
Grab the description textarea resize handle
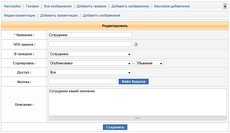pos(137,118)
